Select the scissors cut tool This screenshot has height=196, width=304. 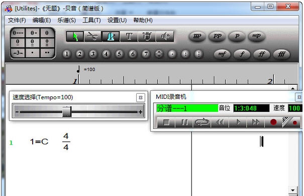coord(92,37)
